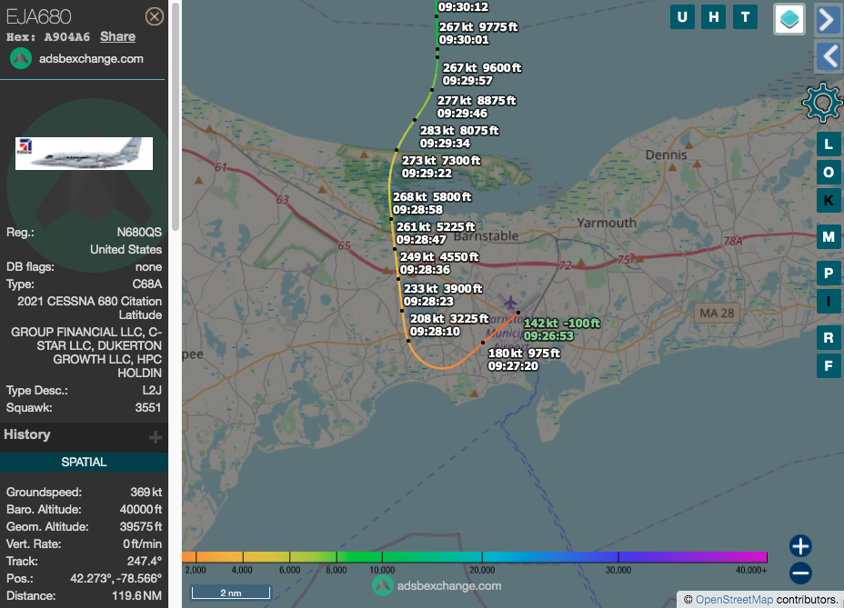Click type code C68A

[x=147, y=284]
